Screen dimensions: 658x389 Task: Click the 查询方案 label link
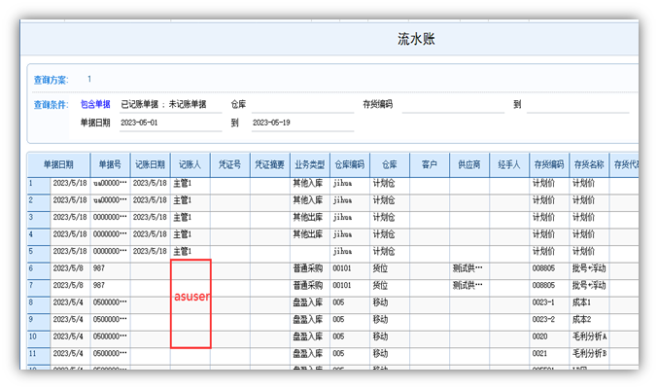[51, 80]
